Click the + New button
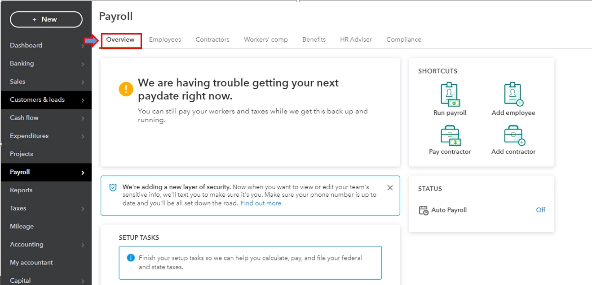This screenshot has width=592, height=285. tap(46, 19)
